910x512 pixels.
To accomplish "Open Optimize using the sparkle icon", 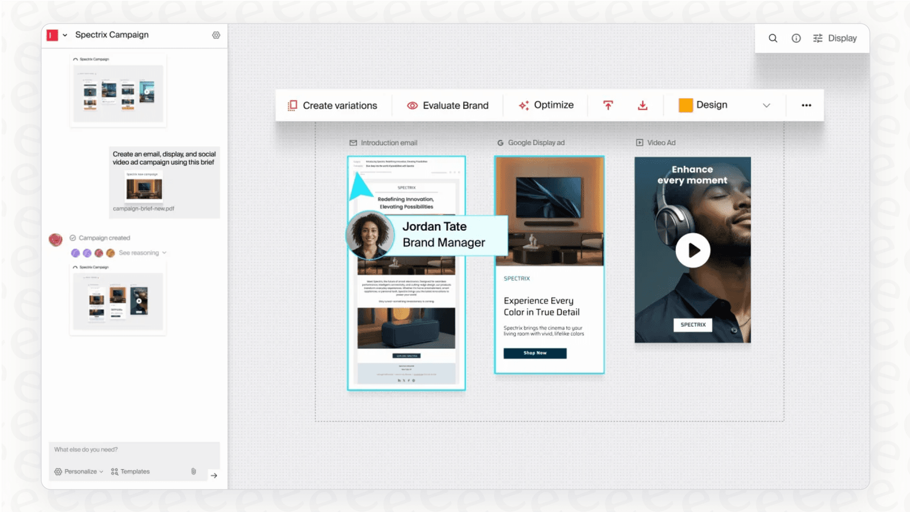I will pos(523,105).
